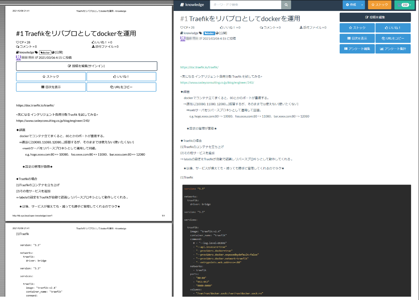Screen dimensions: 419x300
Task: Click the blue docker tag badge
Action: (x=209, y=33)
